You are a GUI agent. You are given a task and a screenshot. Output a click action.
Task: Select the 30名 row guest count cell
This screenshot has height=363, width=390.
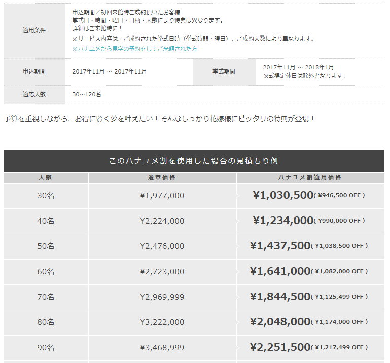click(x=46, y=196)
